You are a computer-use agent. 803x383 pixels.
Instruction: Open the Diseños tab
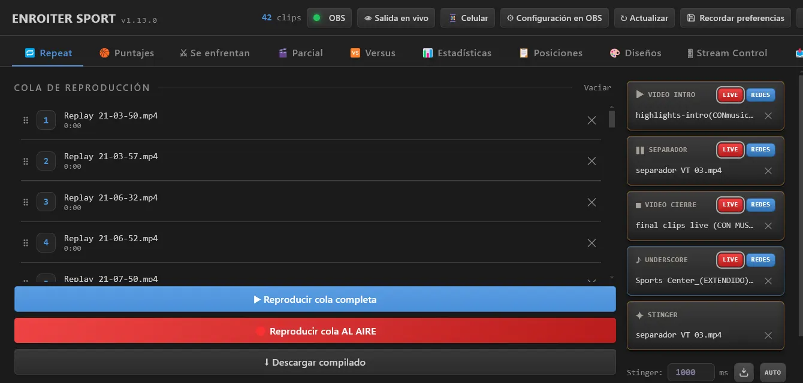pyautogui.click(x=635, y=53)
